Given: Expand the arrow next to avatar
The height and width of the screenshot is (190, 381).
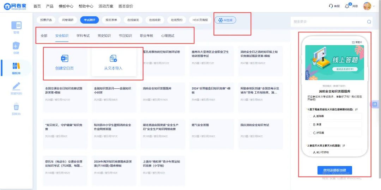Looking at the screenshot, I should (x=374, y=6).
